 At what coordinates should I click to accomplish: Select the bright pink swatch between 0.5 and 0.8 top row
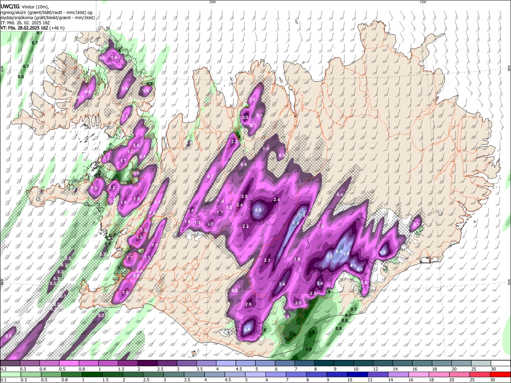[x=69, y=363]
